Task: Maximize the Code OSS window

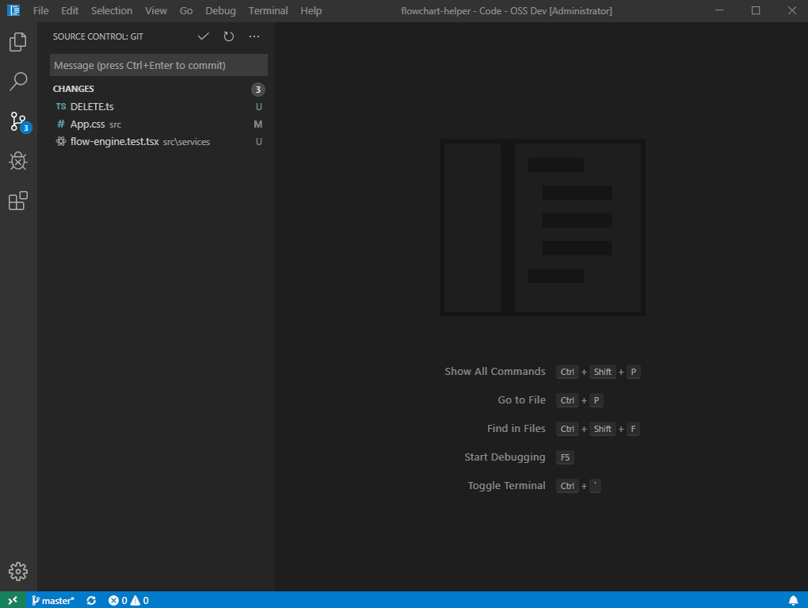Action: [756, 10]
